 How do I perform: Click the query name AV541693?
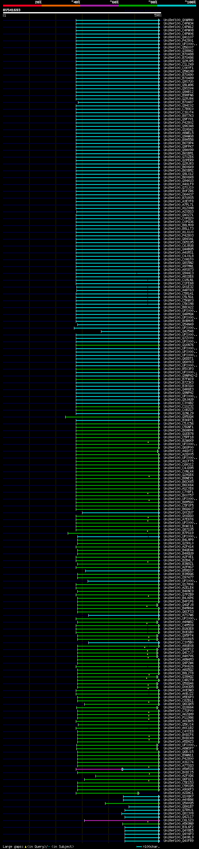tap(12, 10)
